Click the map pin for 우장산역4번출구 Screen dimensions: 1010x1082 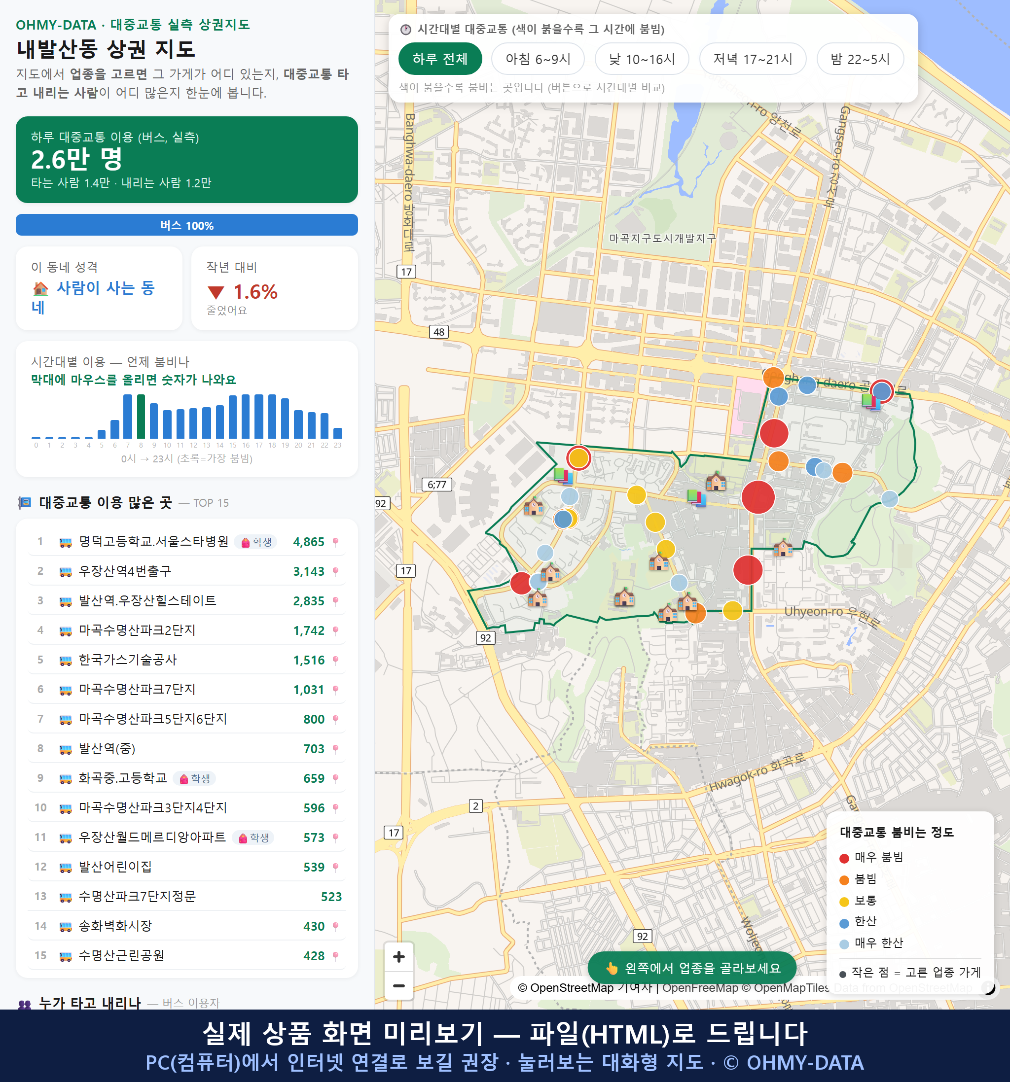(x=335, y=571)
